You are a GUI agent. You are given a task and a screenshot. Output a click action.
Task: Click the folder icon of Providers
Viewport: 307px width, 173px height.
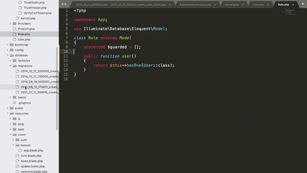[14, 24]
